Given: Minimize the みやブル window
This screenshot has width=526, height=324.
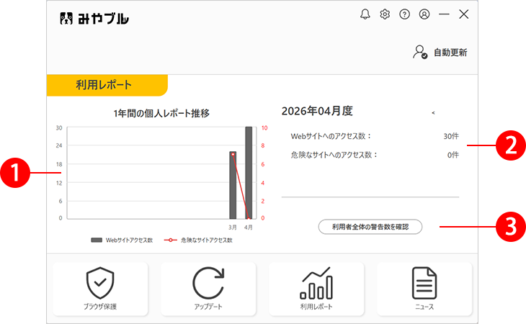Looking at the screenshot, I should [x=444, y=14].
